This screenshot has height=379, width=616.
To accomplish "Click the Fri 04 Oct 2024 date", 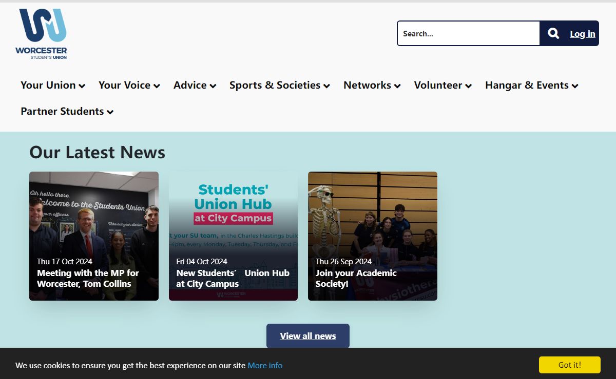I will click(202, 262).
